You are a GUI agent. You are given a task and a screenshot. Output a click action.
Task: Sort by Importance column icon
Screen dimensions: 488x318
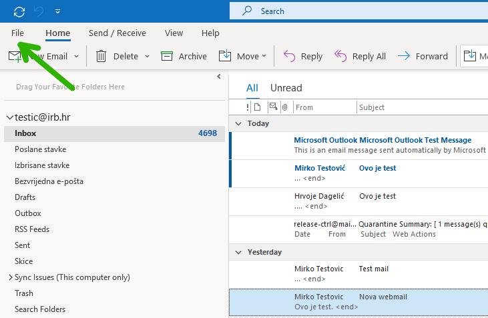coord(248,107)
